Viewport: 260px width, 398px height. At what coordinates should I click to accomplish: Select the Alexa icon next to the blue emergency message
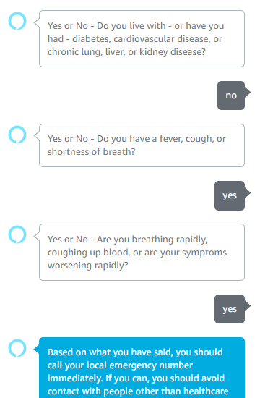[17, 348]
